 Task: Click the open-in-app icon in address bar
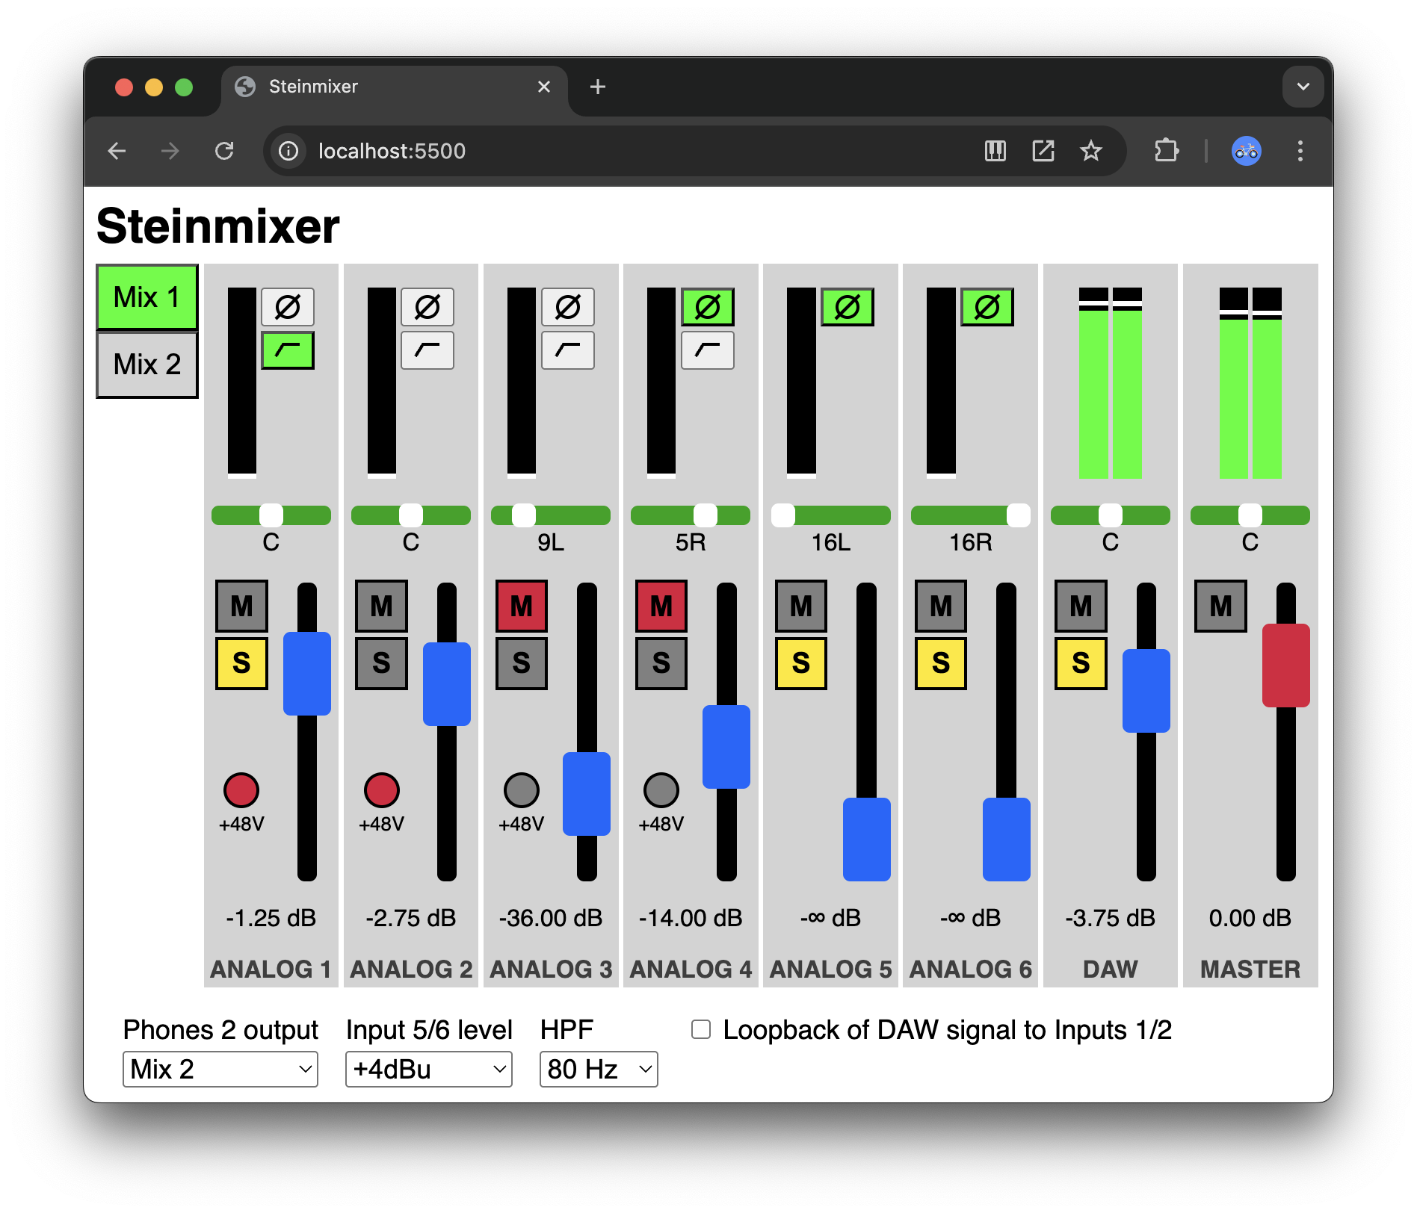(1043, 151)
